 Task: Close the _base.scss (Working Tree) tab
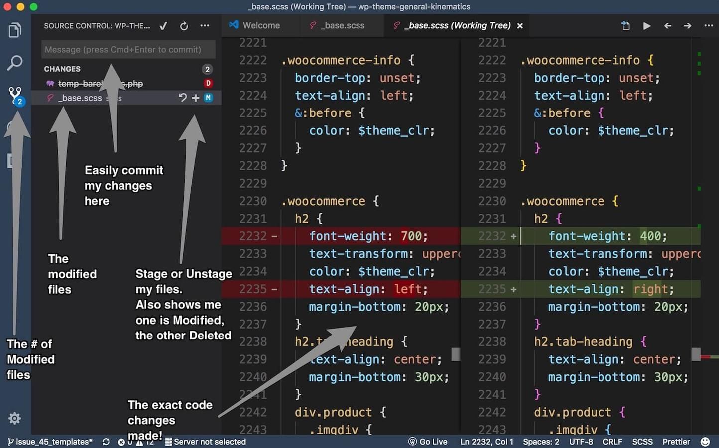point(520,26)
